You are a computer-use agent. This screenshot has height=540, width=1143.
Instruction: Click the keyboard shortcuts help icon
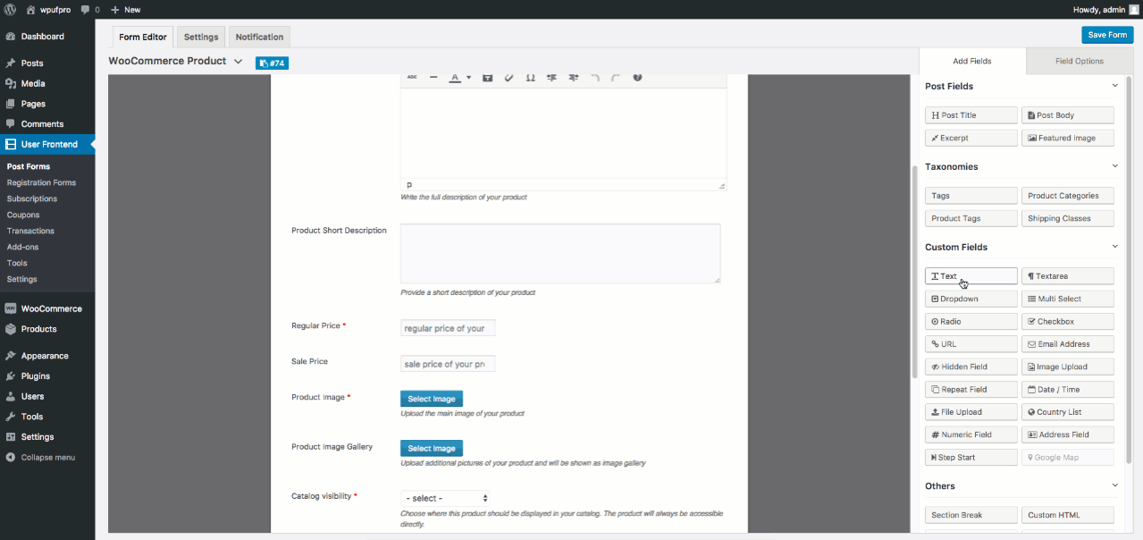[638, 77]
